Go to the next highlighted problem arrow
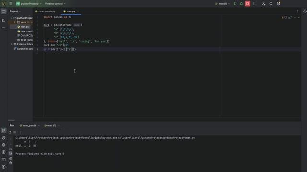Viewport: 307px width, 172px height. pos(299,18)
